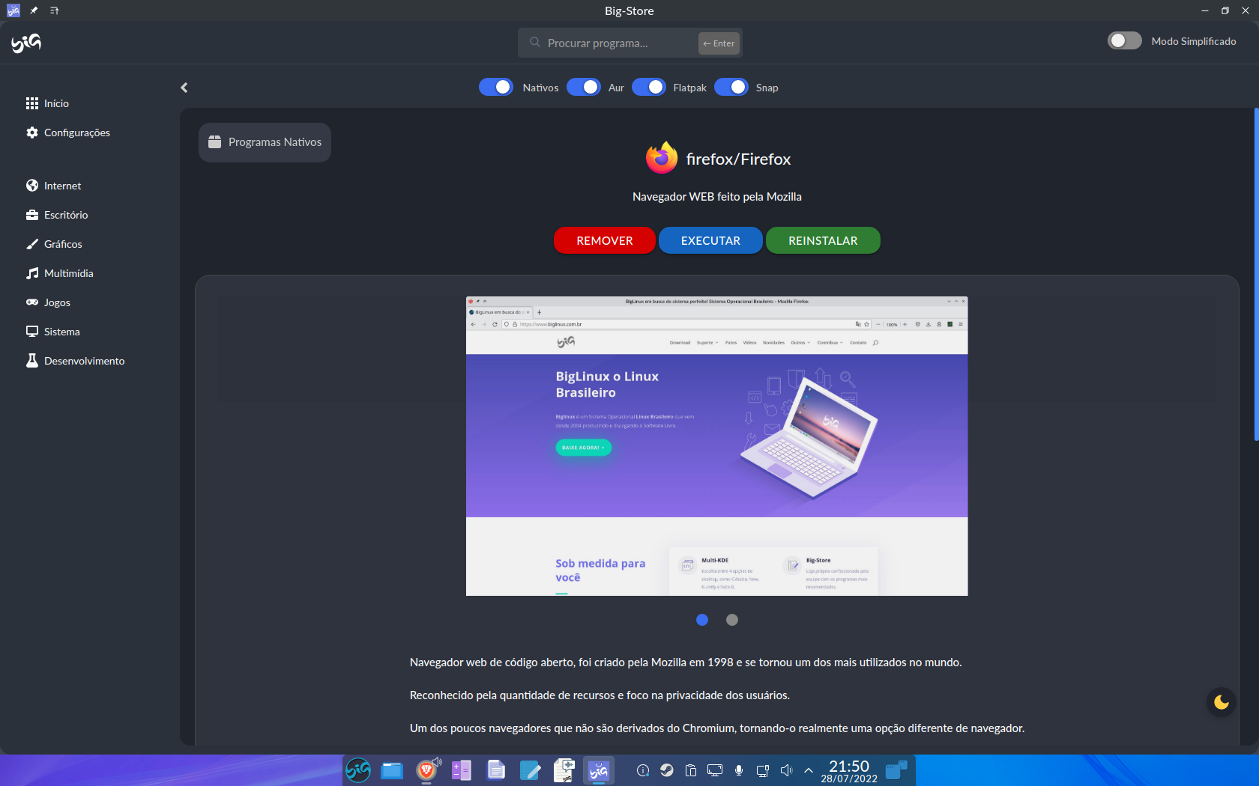Open Configurações in sidebar
Screen dimensions: 1259x786
coord(67,132)
